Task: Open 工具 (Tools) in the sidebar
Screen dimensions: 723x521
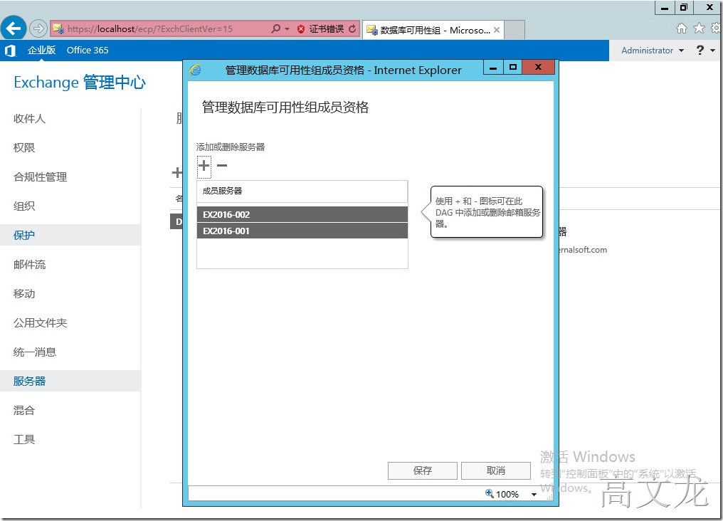Action: click(x=24, y=439)
